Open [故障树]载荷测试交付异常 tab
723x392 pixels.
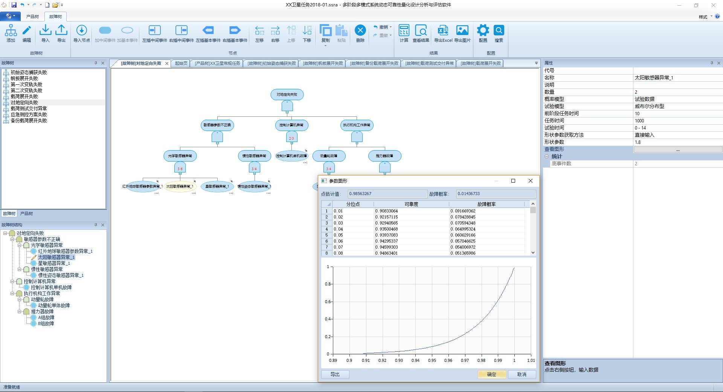tap(429, 63)
